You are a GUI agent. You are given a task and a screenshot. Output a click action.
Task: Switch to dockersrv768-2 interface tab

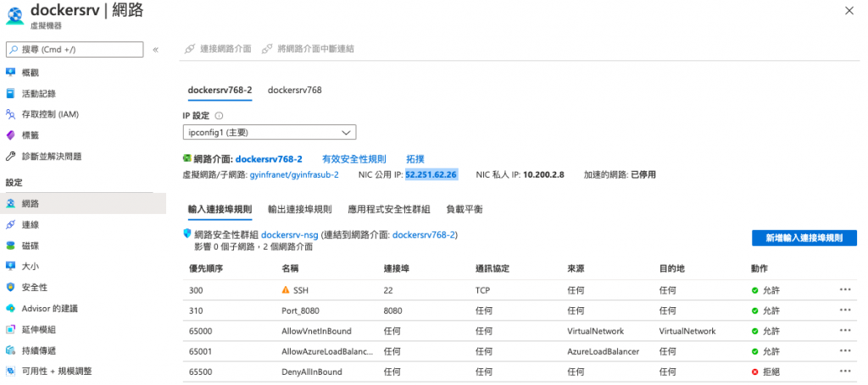pos(220,90)
